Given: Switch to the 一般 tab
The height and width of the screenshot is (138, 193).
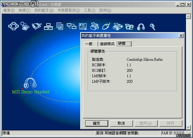Looking at the screenshot, I should 91,44.
